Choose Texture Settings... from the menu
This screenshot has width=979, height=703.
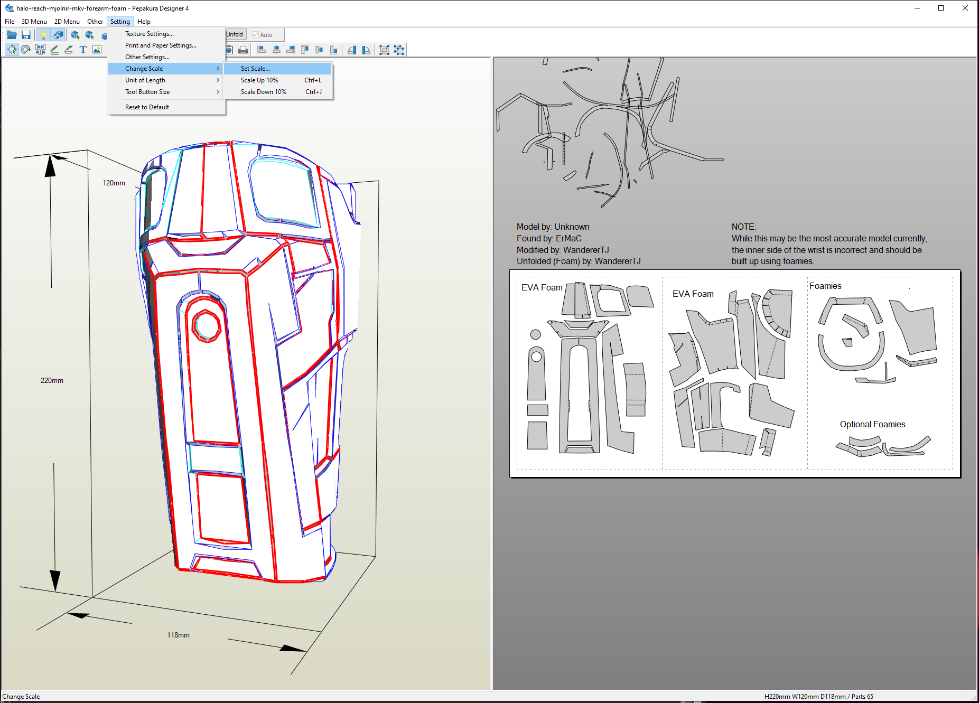(166, 34)
